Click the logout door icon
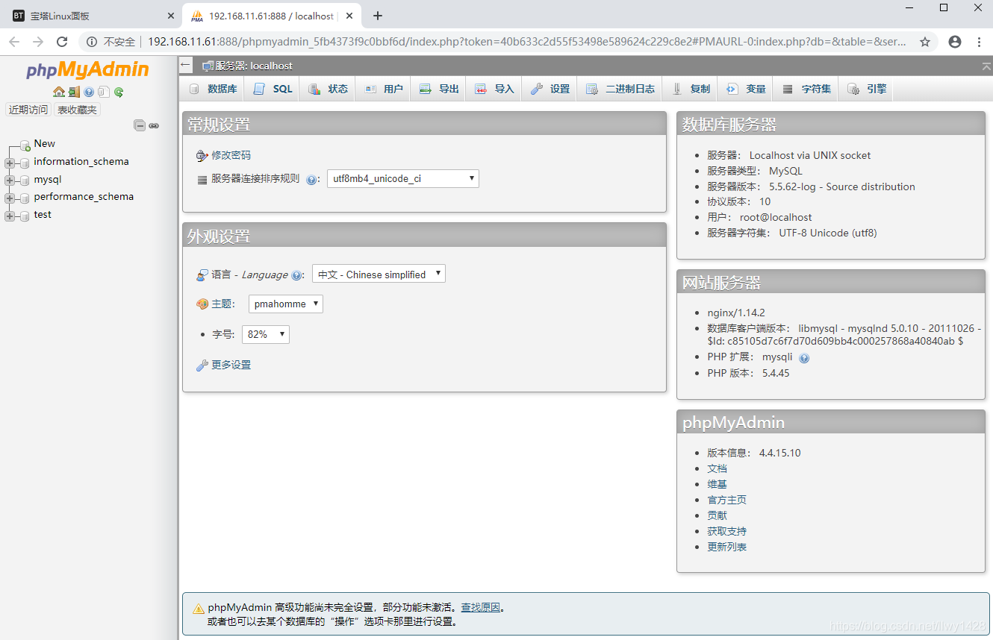993x640 pixels. (74, 92)
